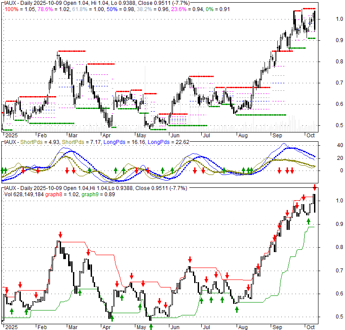
Task: Select the LongPds = 22.62 indicator label
Action: pos(169,142)
